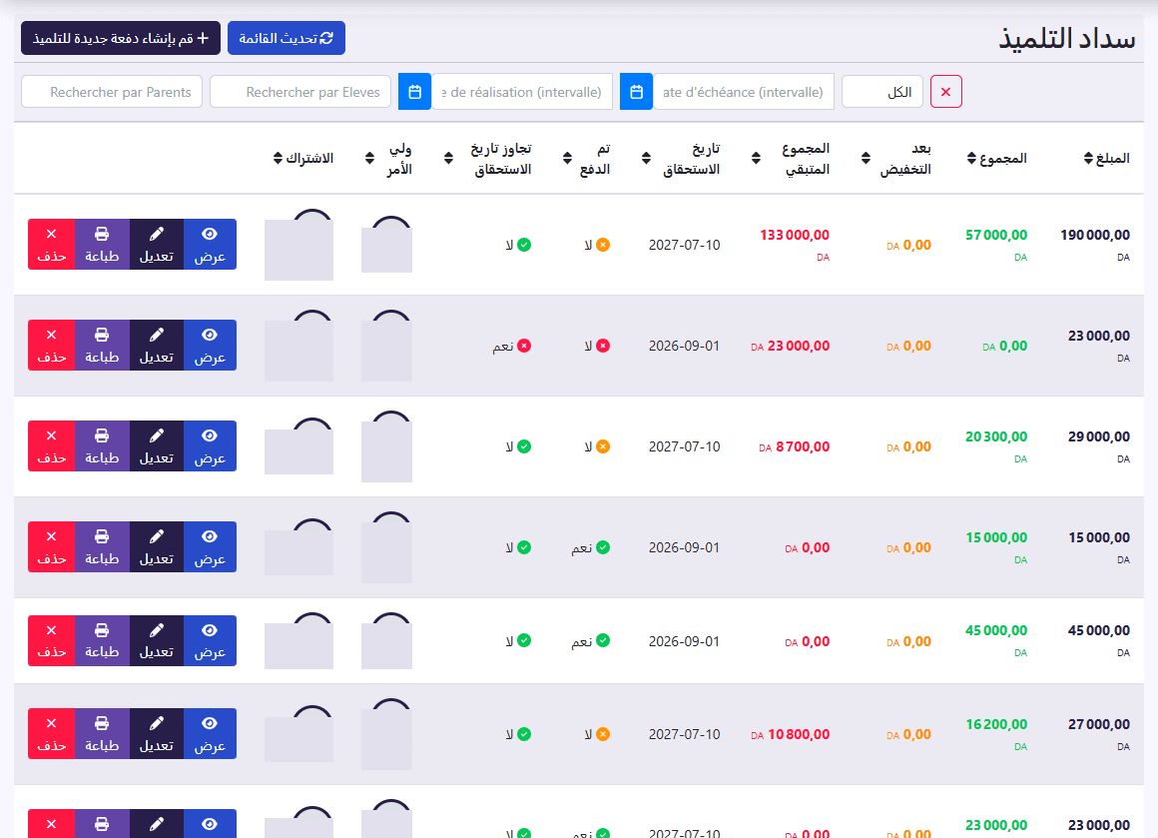Print the 45 000,00 payment row
The width and height of the screenshot is (1158, 838).
[102, 640]
